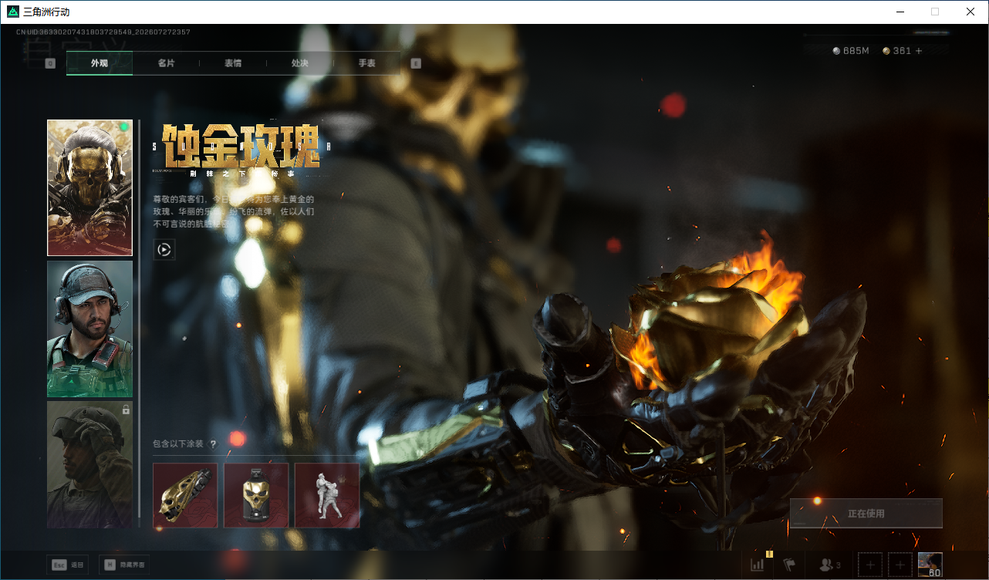The image size is (989, 580).
Task: Click the first empty squad slot plus
Action: click(x=870, y=565)
